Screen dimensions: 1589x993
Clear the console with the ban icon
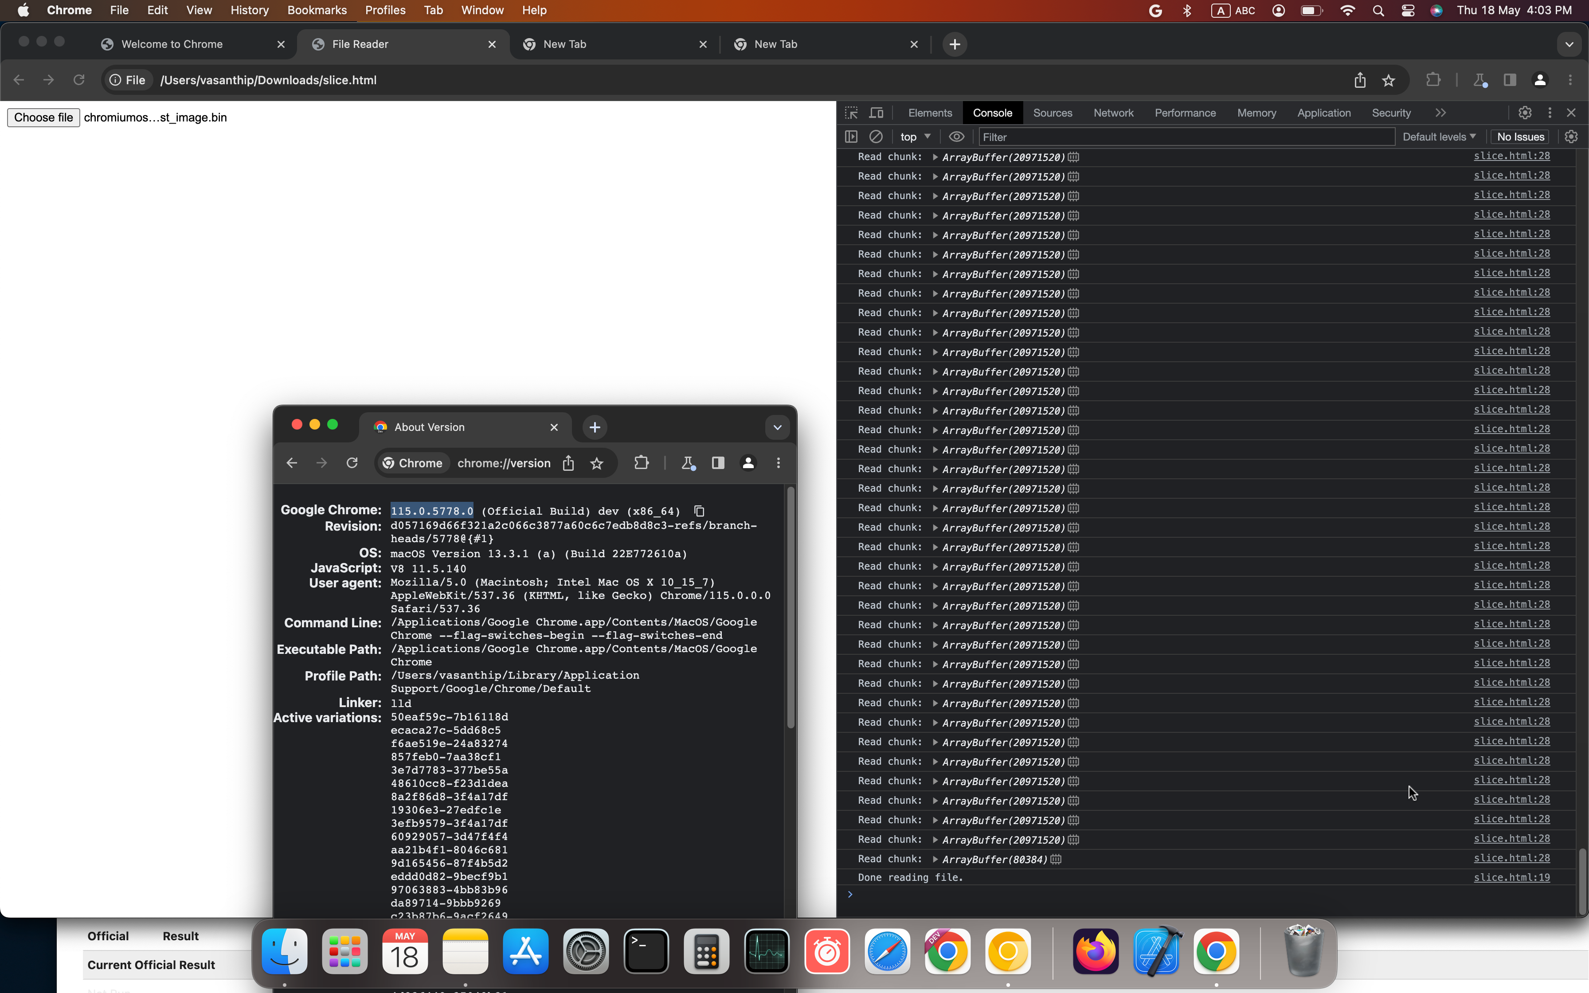point(876,137)
